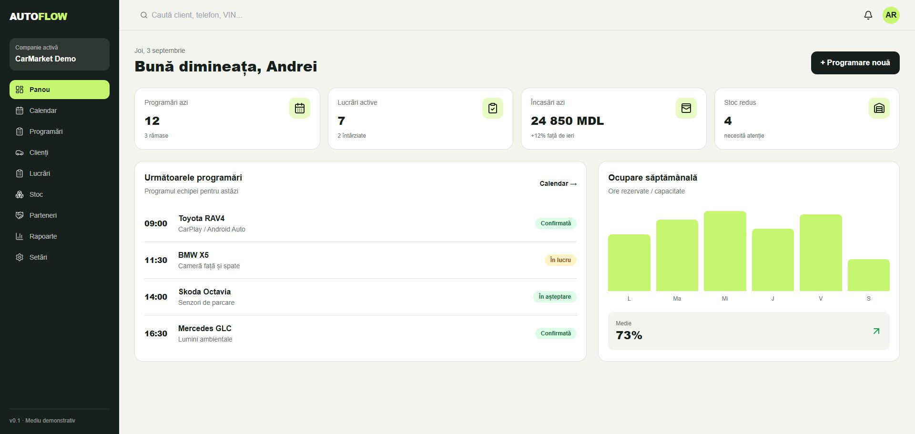Open Rapoarte from the sidebar
Screen dimensions: 915x434
tap(60, 236)
